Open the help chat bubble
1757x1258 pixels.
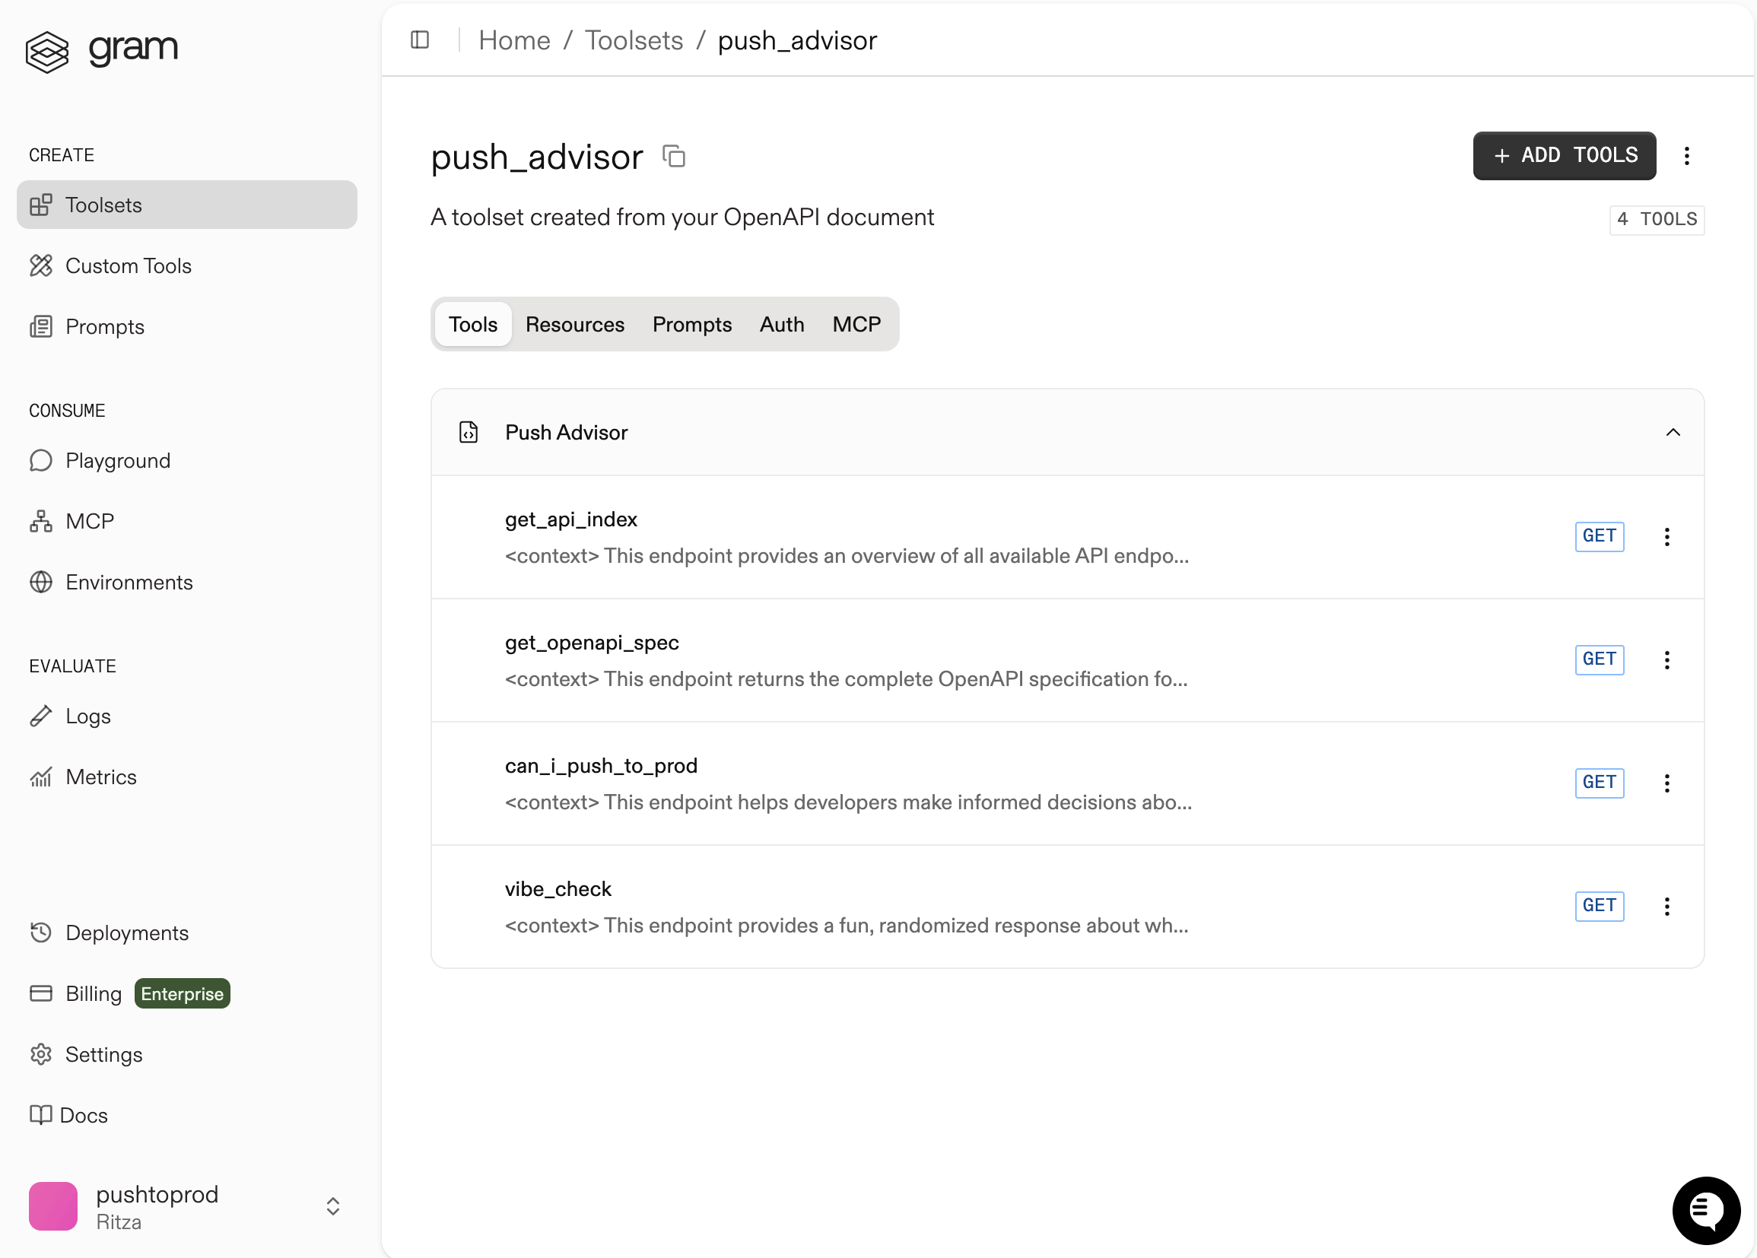(1705, 1210)
